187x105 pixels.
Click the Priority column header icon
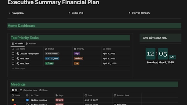coord(75,49)
